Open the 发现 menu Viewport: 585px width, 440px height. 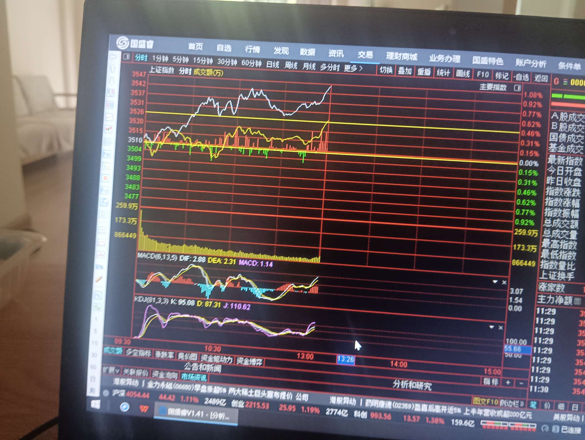(281, 51)
